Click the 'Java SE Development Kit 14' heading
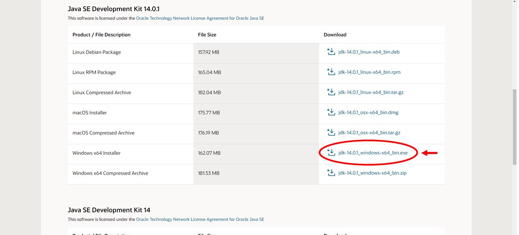 tap(109, 210)
